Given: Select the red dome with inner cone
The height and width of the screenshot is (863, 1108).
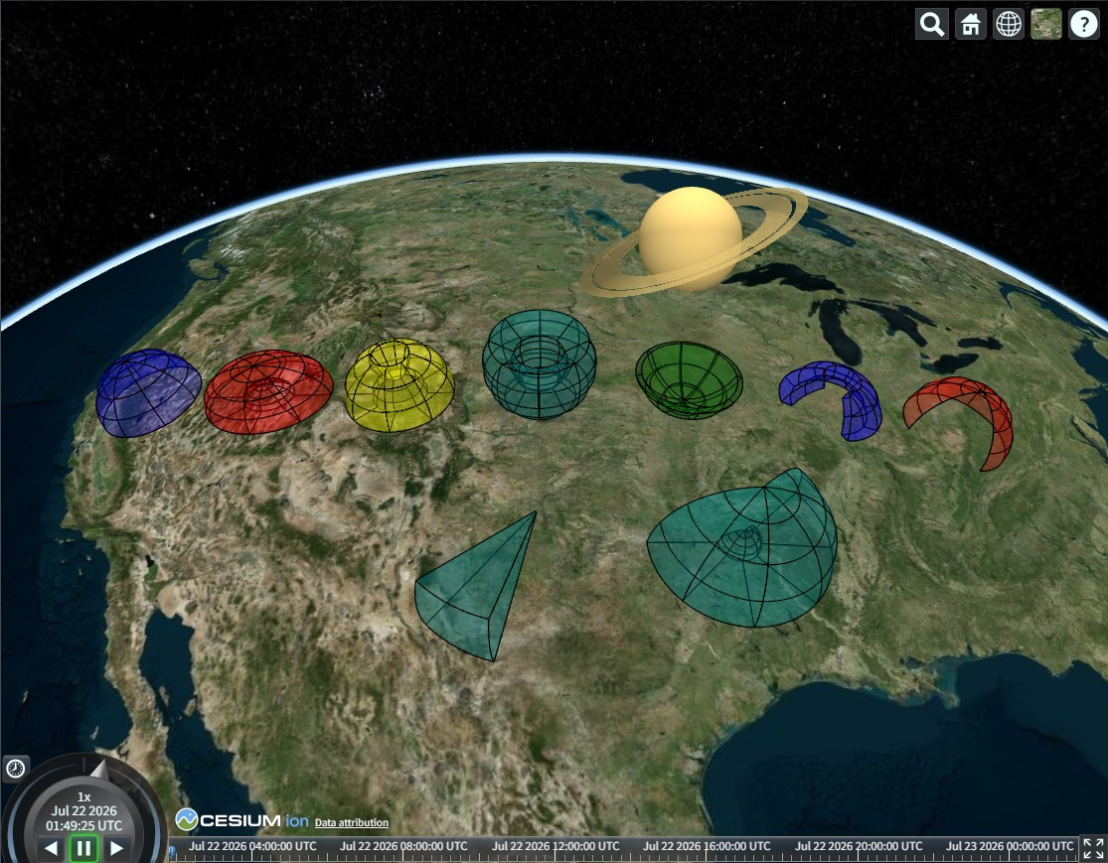Looking at the screenshot, I should coord(268,391).
